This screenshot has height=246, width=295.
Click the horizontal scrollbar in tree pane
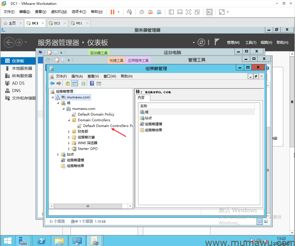88,206
